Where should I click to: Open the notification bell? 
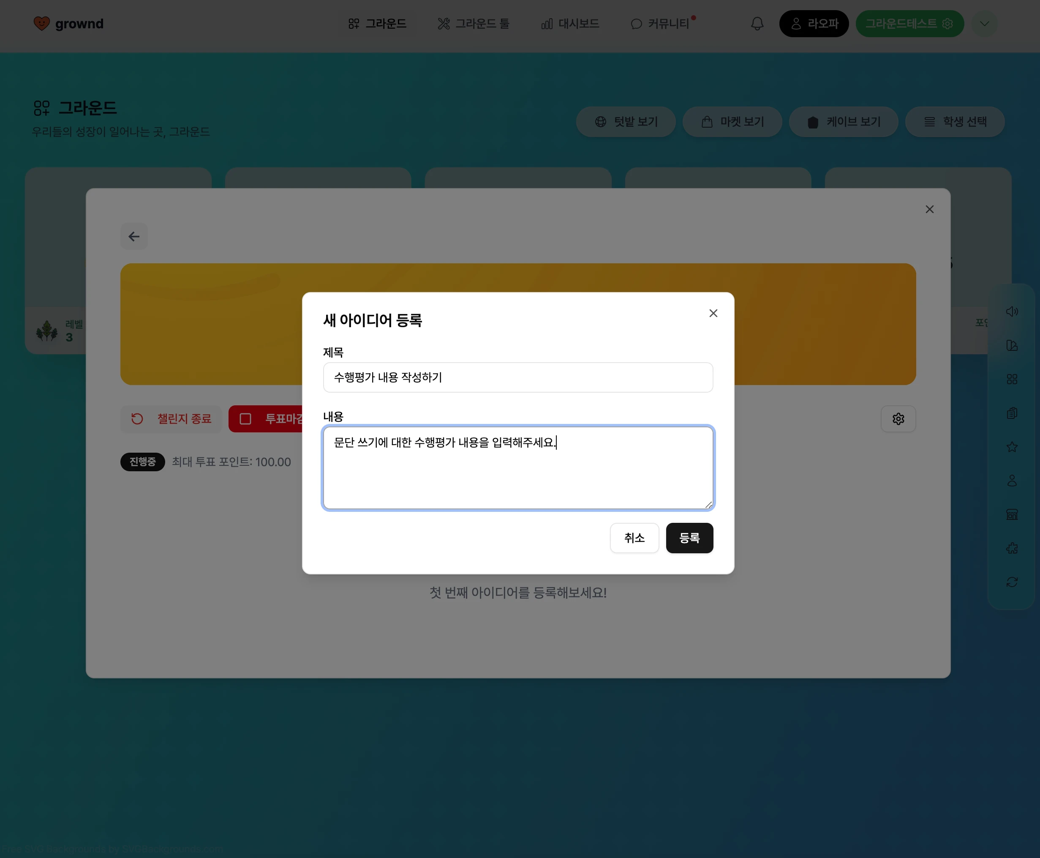point(757,24)
